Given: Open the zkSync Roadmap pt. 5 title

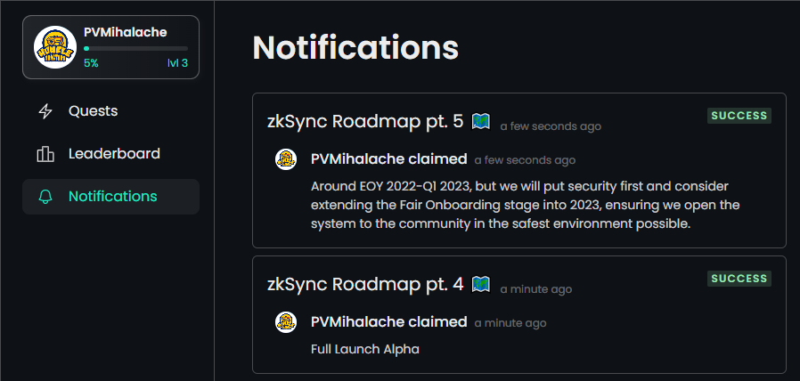Looking at the screenshot, I should click(x=365, y=122).
